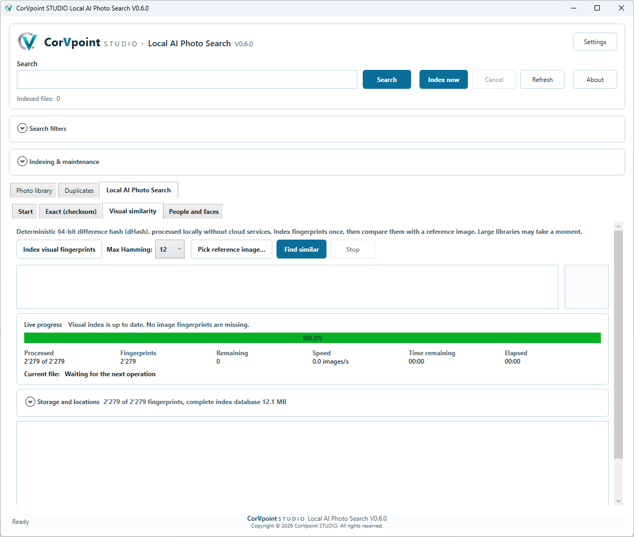
Task: Switch to the Photo library tab
Action: (34, 190)
